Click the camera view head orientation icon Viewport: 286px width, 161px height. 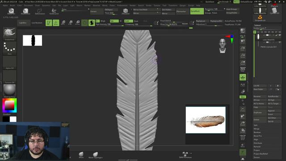pyautogui.click(x=223, y=46)
